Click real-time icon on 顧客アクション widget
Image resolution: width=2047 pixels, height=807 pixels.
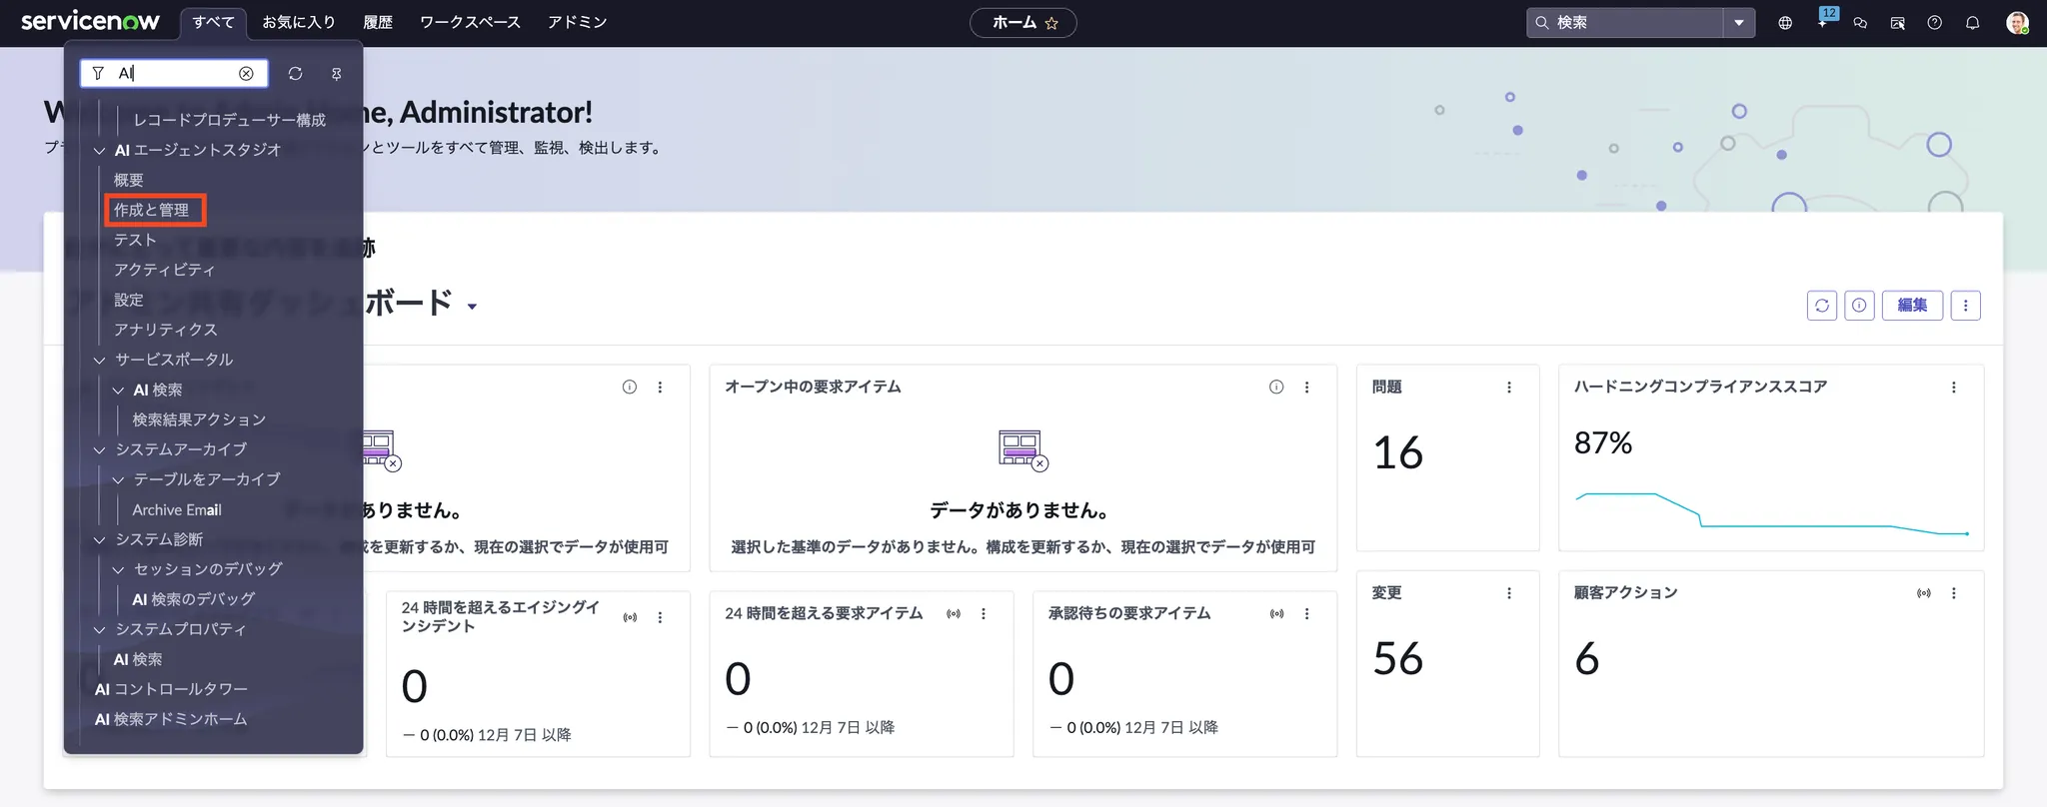[1924, 593]
